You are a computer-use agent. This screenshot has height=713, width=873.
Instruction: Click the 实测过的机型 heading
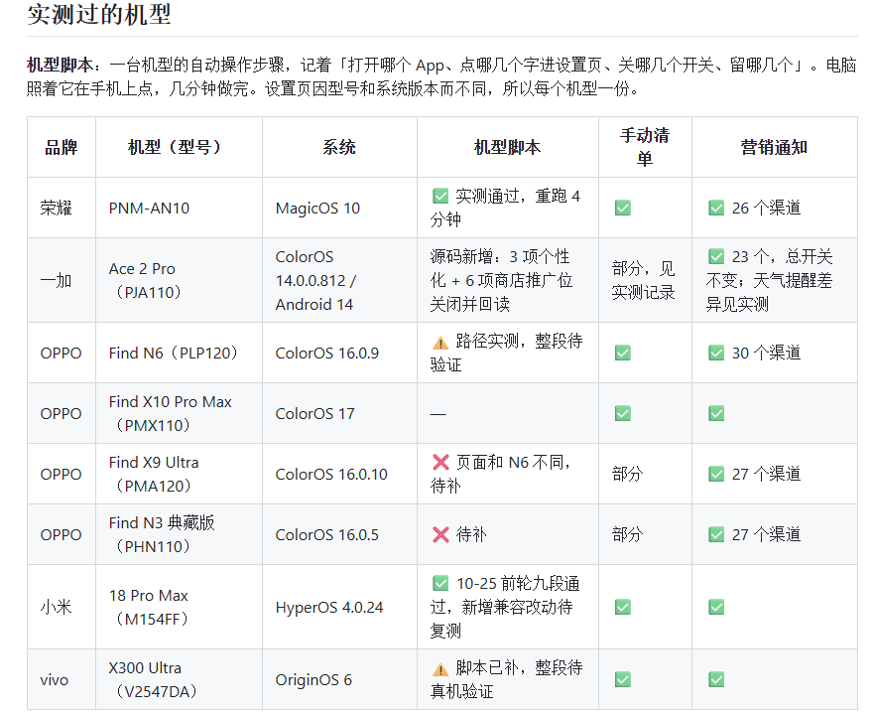point(99,14)
